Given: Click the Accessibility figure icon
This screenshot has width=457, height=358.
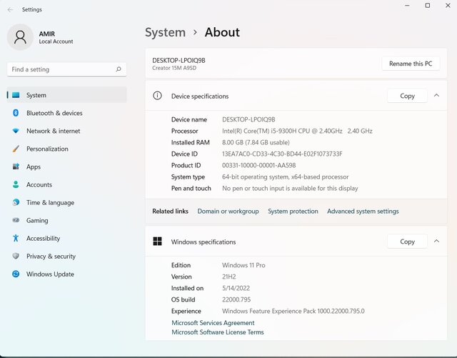Looking at the screenshot, I should coord(16,238).
